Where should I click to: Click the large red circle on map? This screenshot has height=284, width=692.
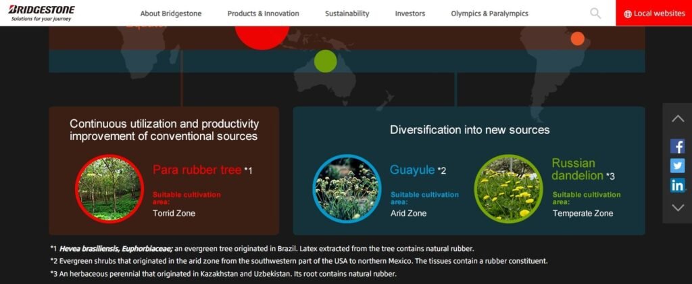click(262, 38)
